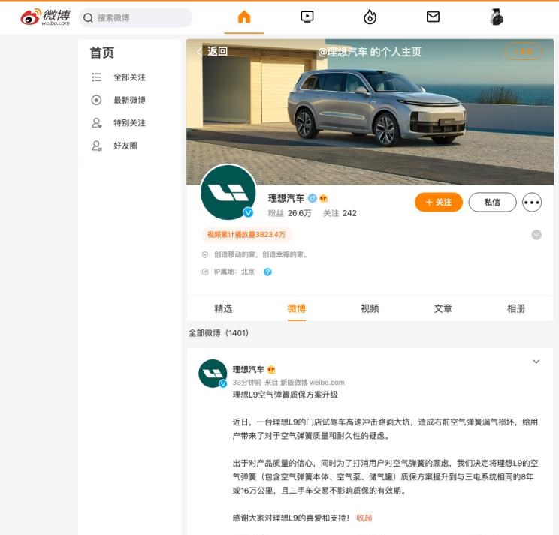The width and height of the screenshot is (559, 535).
Task: Click the IP属地 location icon
Action: click(205, 272)
